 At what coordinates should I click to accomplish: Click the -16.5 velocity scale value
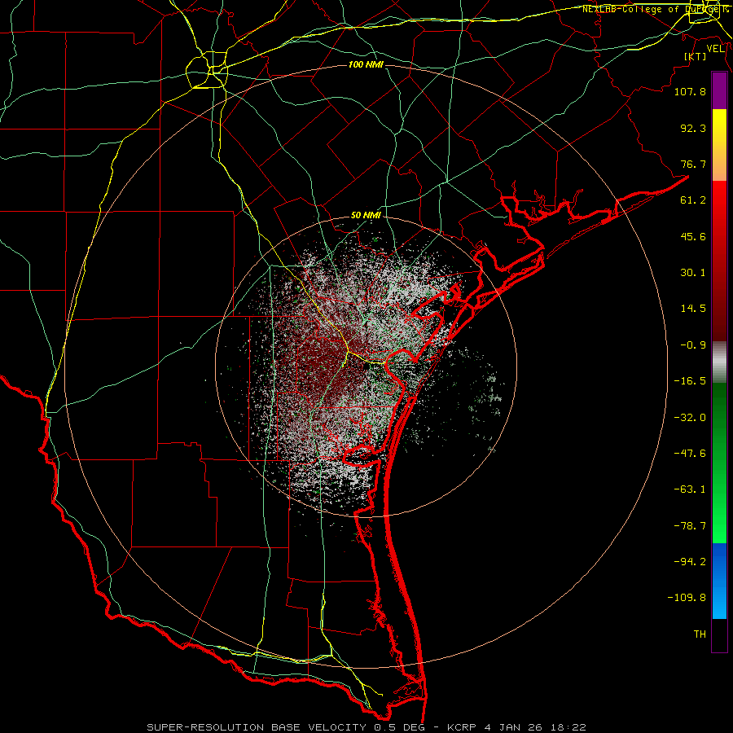pyautogui.click(x=690, y=381)
